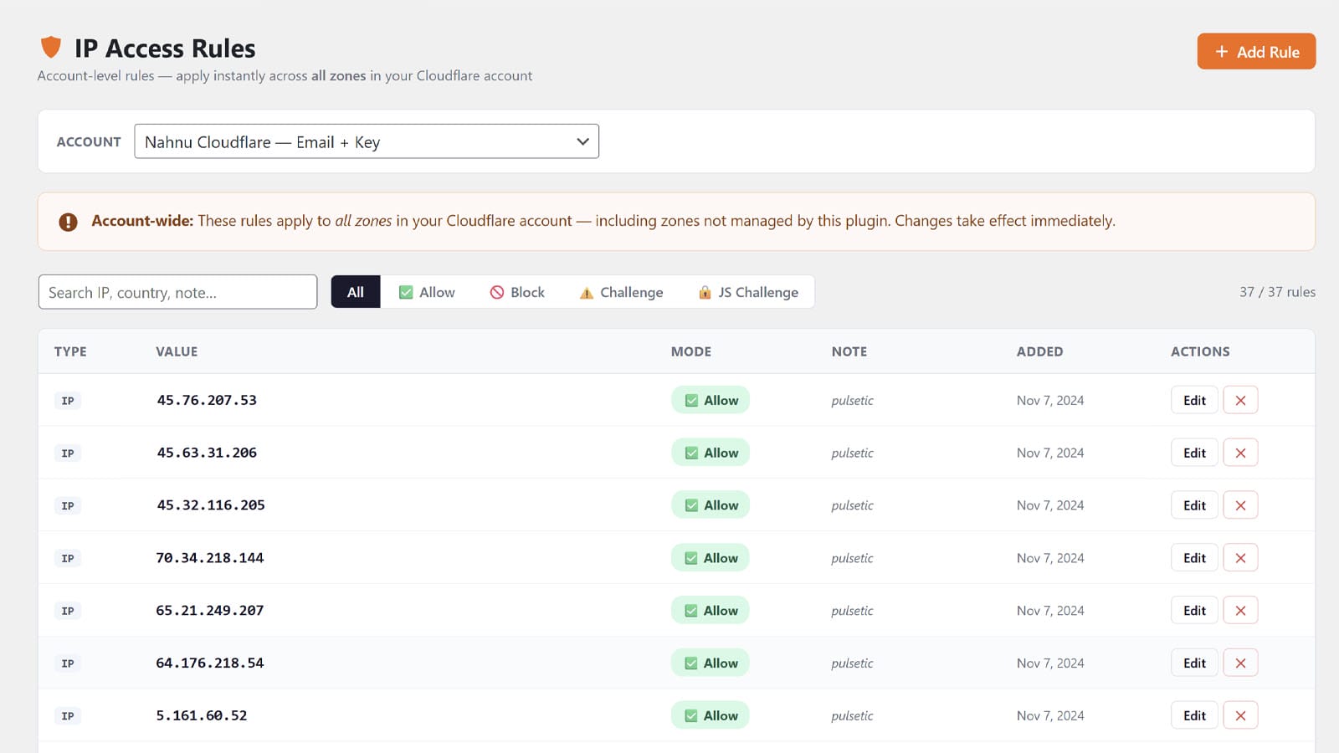
Task: Click the IP type tag for 45.76.207.53
Action: click(x=68, y=401)
